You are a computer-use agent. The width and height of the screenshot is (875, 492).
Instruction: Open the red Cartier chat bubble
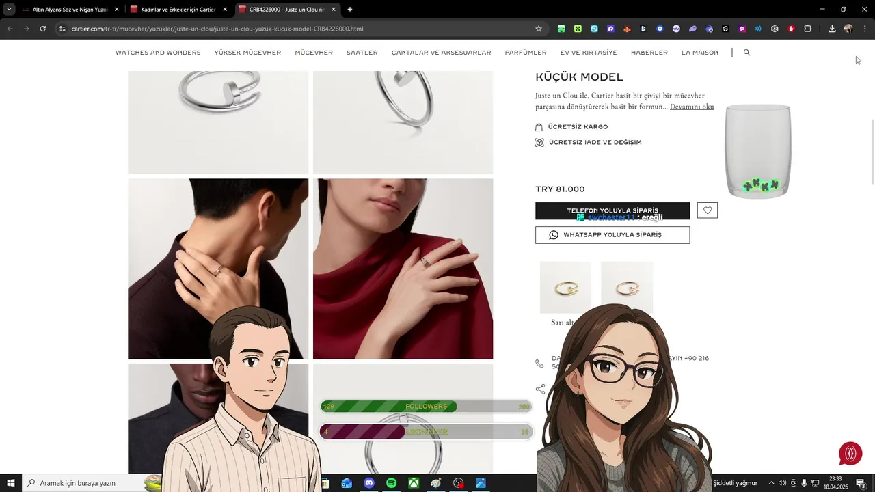pos(850,453)
